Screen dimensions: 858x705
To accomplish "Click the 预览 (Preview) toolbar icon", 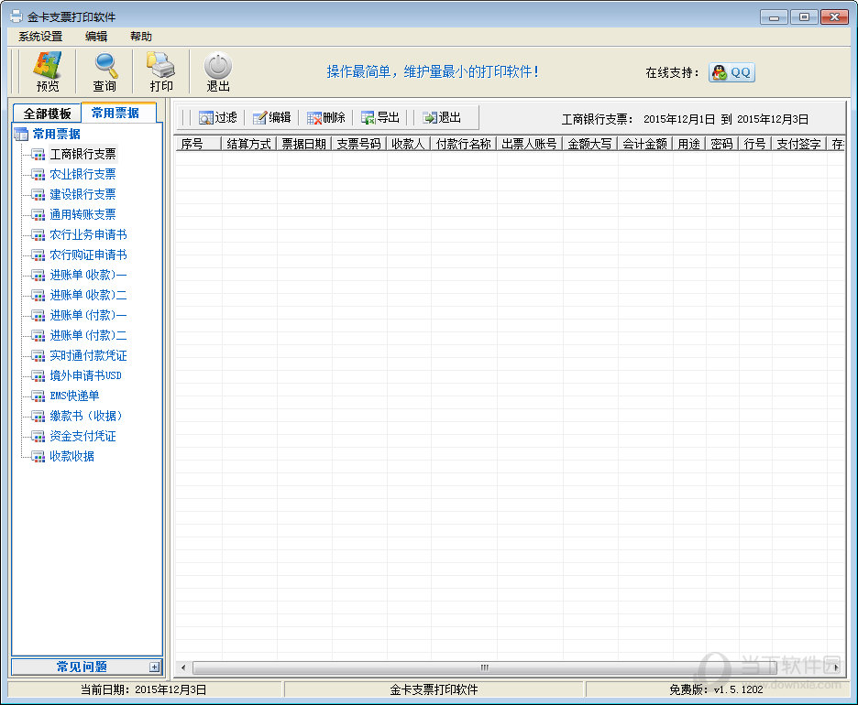I will (47, 71).
